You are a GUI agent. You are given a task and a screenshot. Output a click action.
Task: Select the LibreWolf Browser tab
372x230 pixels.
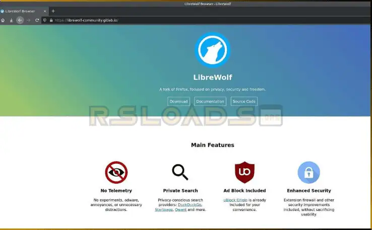(24, 11)
